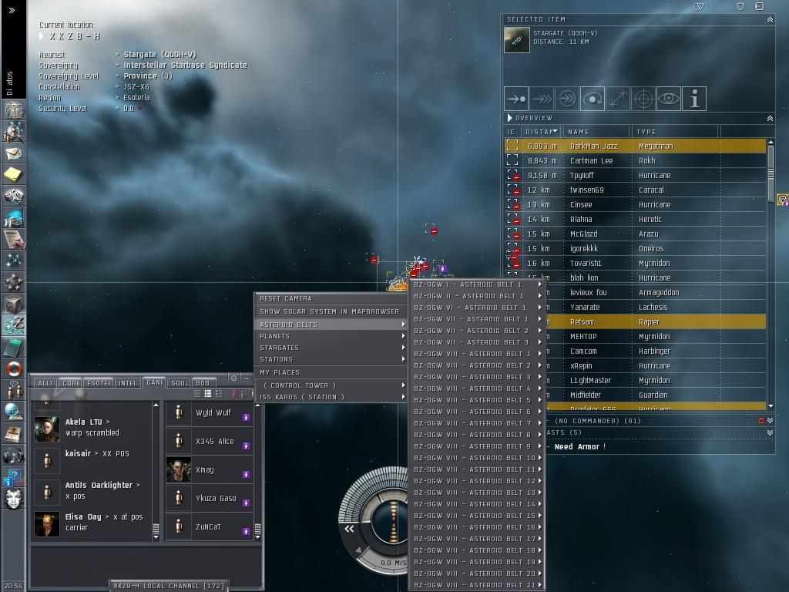Open People & Places magnifier icon
Image resolution: width=789 pixels, height=592 pixels.
(14, 132)
